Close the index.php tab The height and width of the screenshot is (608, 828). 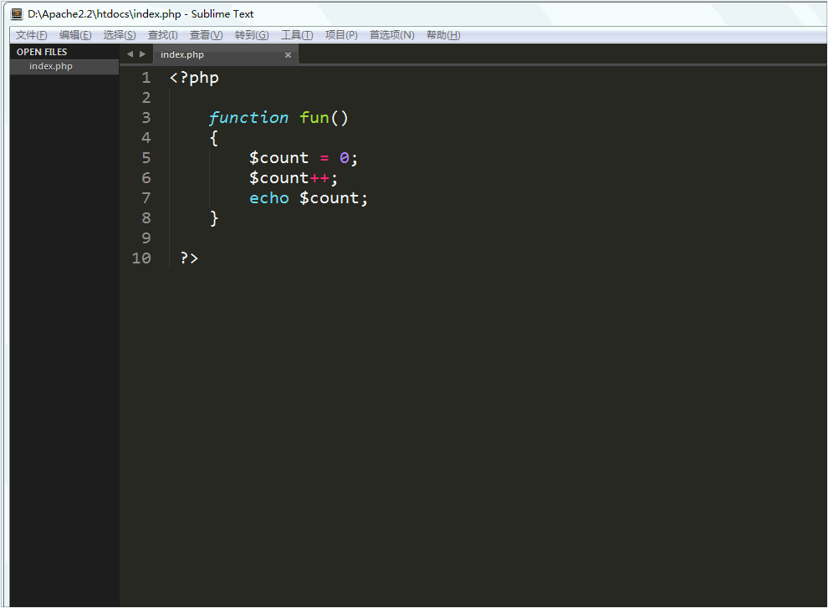pyautogui.click(x=288, y=54)
